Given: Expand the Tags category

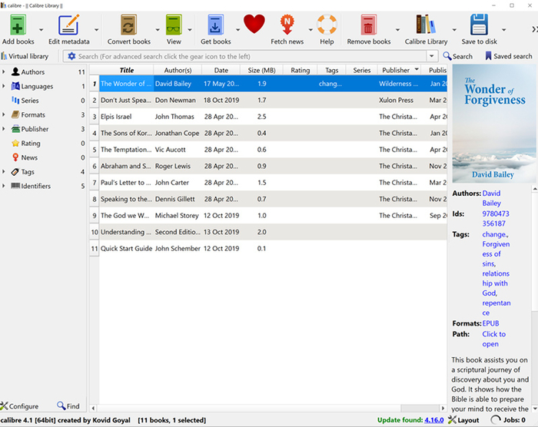Looking at the screenshot, I should pyautogui.click(x=4, y=171).
